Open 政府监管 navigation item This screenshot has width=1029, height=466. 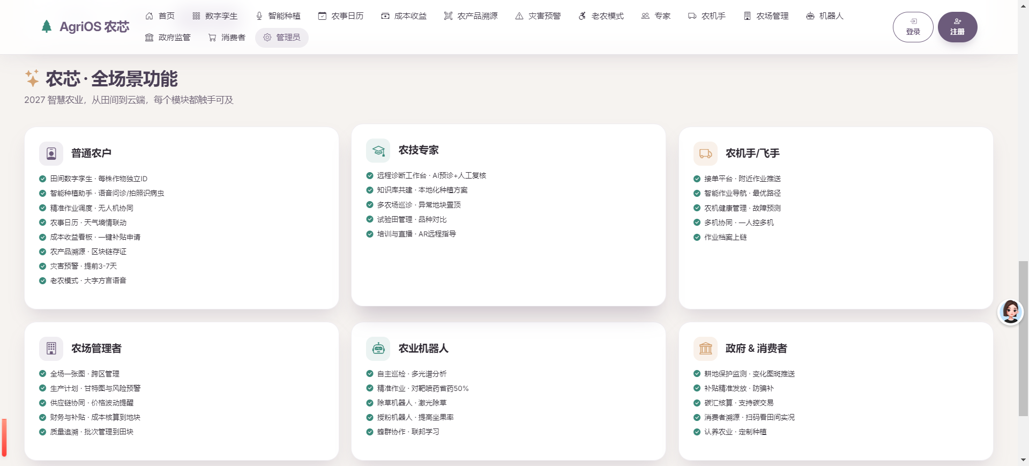pos(168,38)
